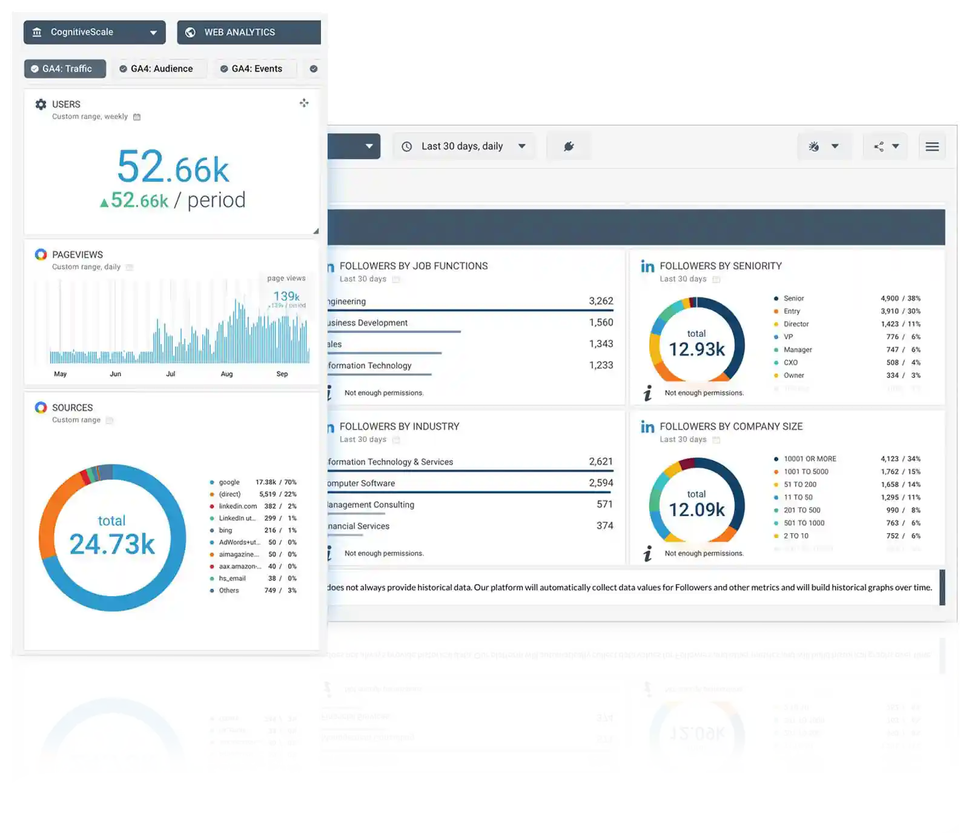Switch to the GA4: Audience tab
Screen dimensions: 969x833
[x=160, y=68]
